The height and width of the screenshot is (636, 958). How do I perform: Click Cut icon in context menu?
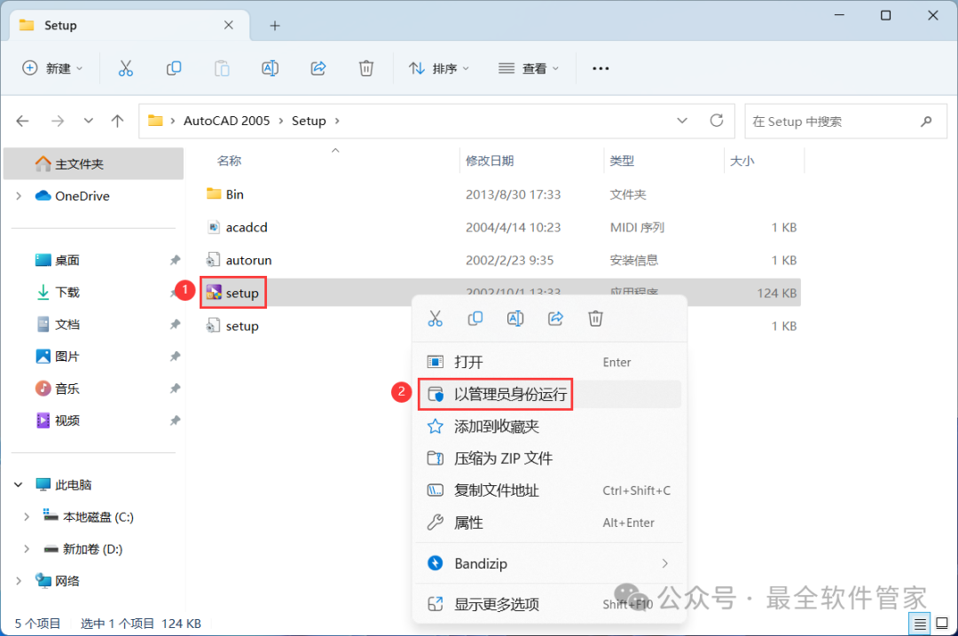pos(435,318)
